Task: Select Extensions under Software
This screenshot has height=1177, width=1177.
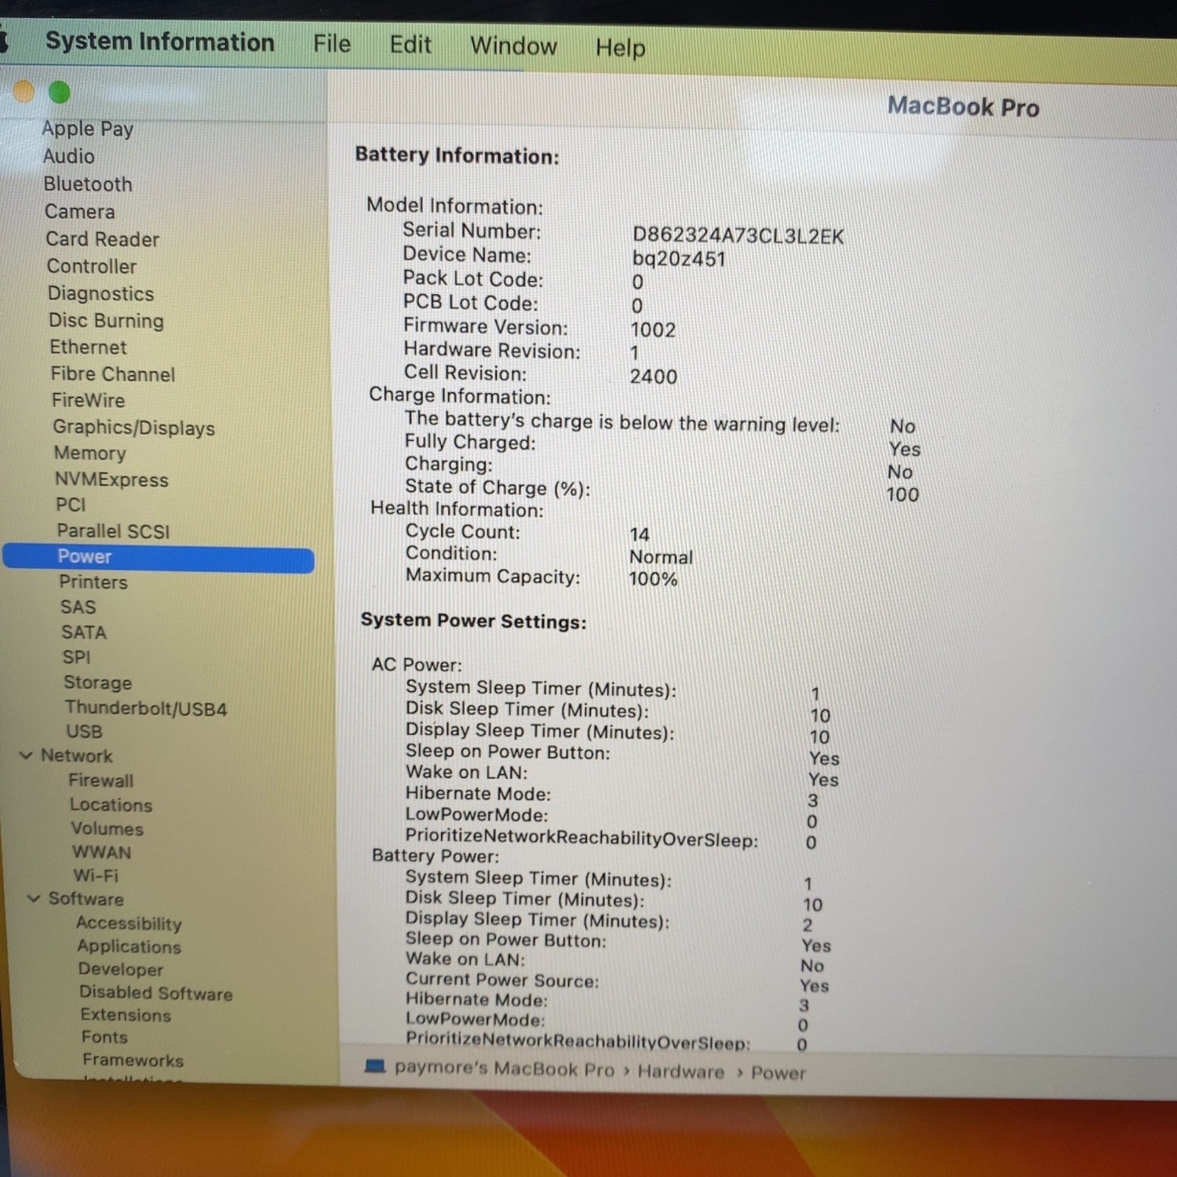Action: point(126,1015)
